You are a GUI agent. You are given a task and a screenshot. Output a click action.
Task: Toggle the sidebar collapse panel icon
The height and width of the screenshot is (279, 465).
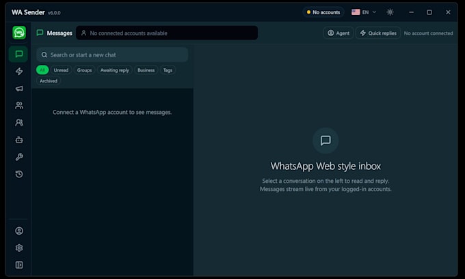(19, 265)
